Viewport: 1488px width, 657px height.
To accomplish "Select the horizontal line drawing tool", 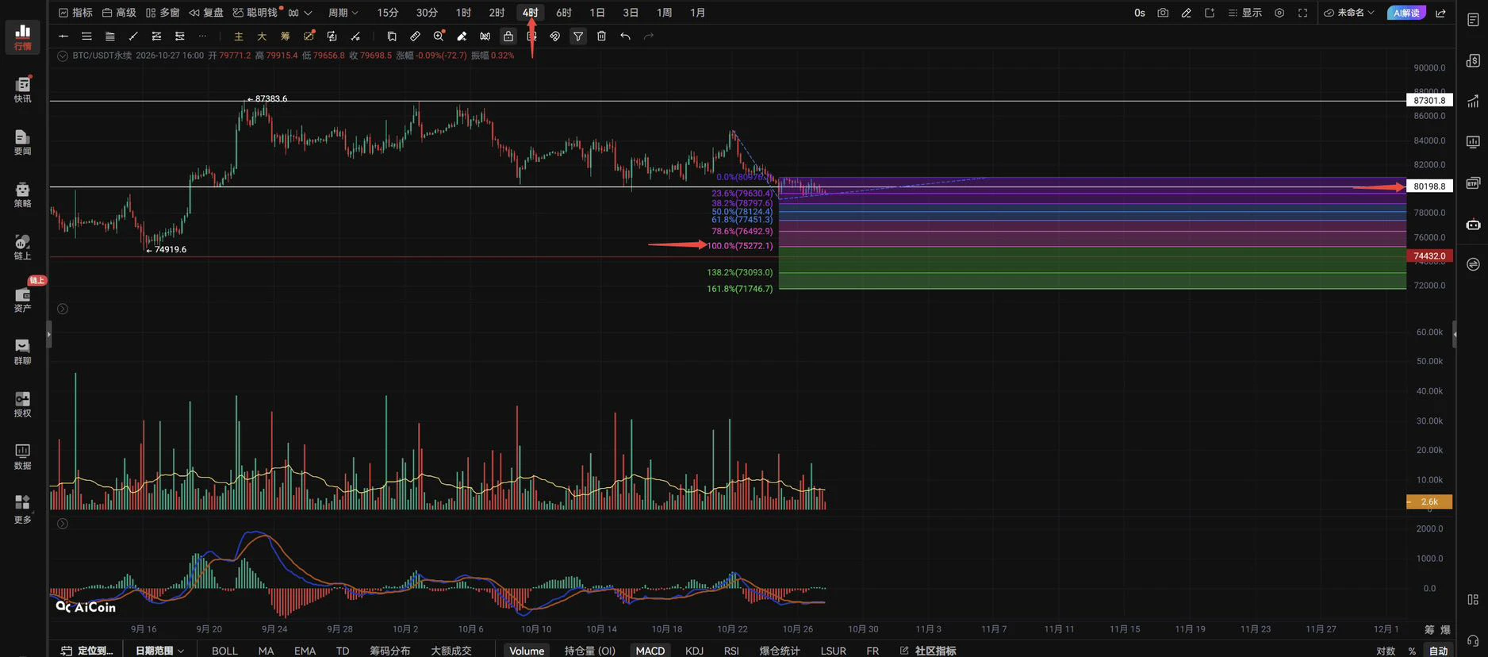I will 63,36.
